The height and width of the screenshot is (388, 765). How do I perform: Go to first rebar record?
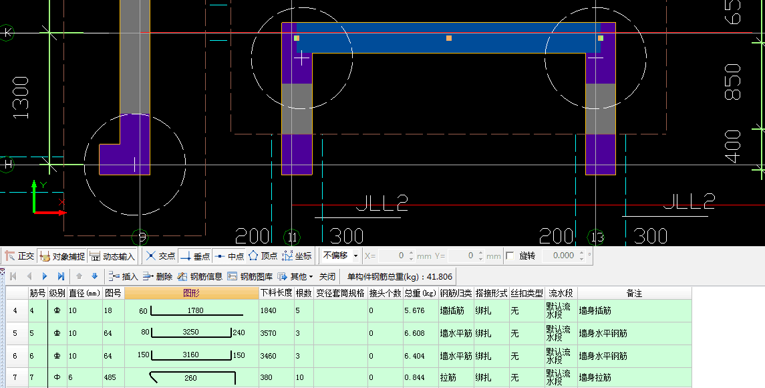point(13,276)
